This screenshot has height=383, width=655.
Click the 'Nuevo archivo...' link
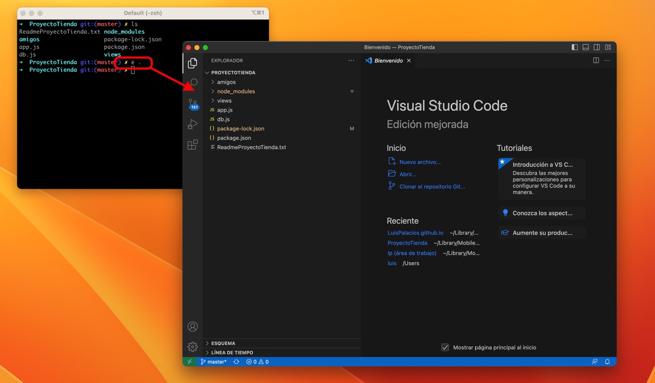coord(420,162)
